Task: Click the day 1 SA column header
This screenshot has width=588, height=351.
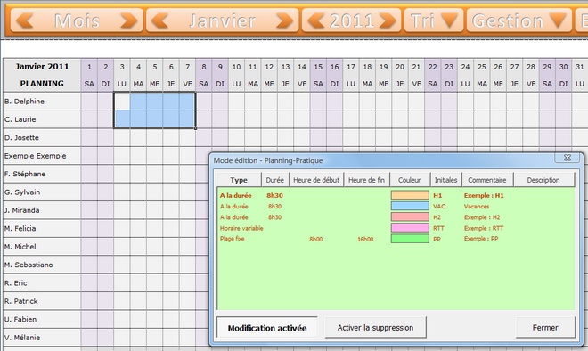Action: coord(89,75)
